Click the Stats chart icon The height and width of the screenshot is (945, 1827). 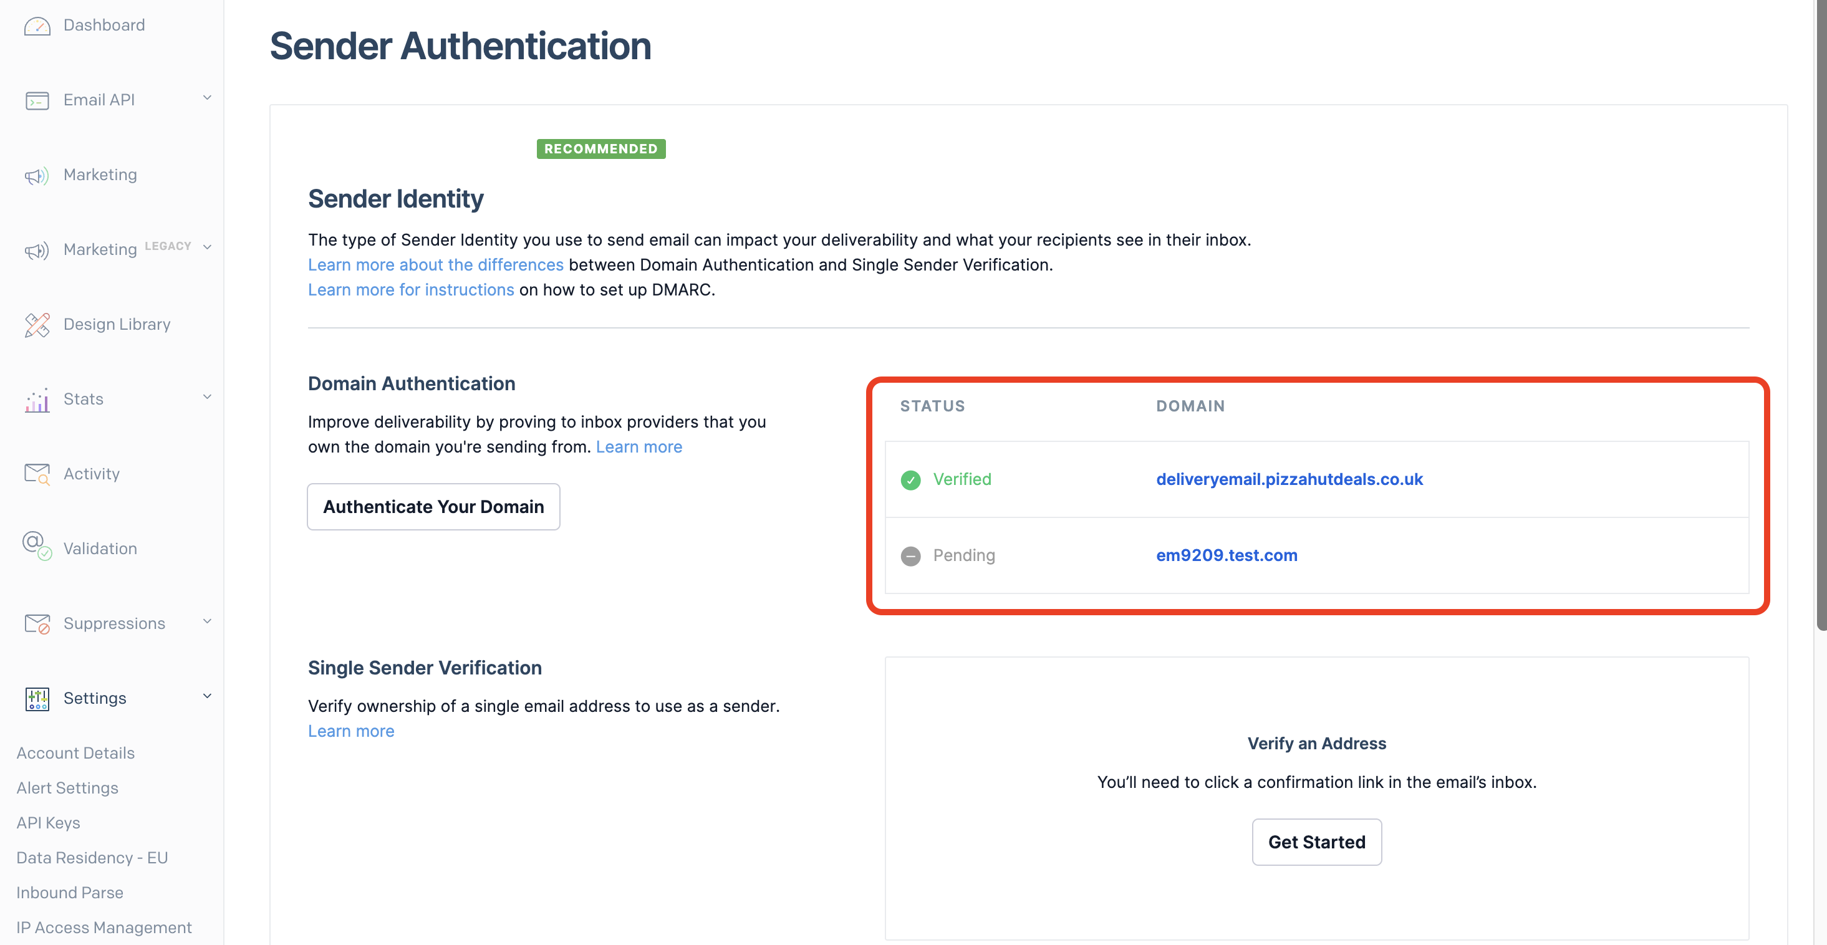click(37, 400)
